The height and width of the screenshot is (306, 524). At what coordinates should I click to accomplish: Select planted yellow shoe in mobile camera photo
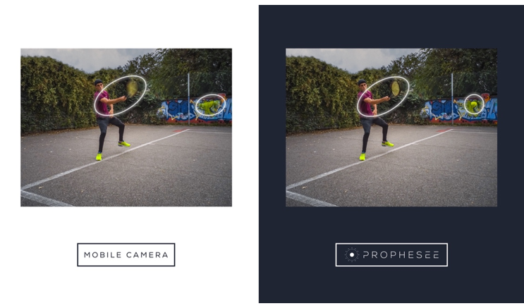[99, 157]
